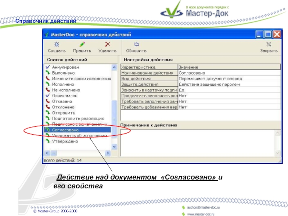Select Аннулирован in the actions list
288x216 pixels.
[66, 67]
